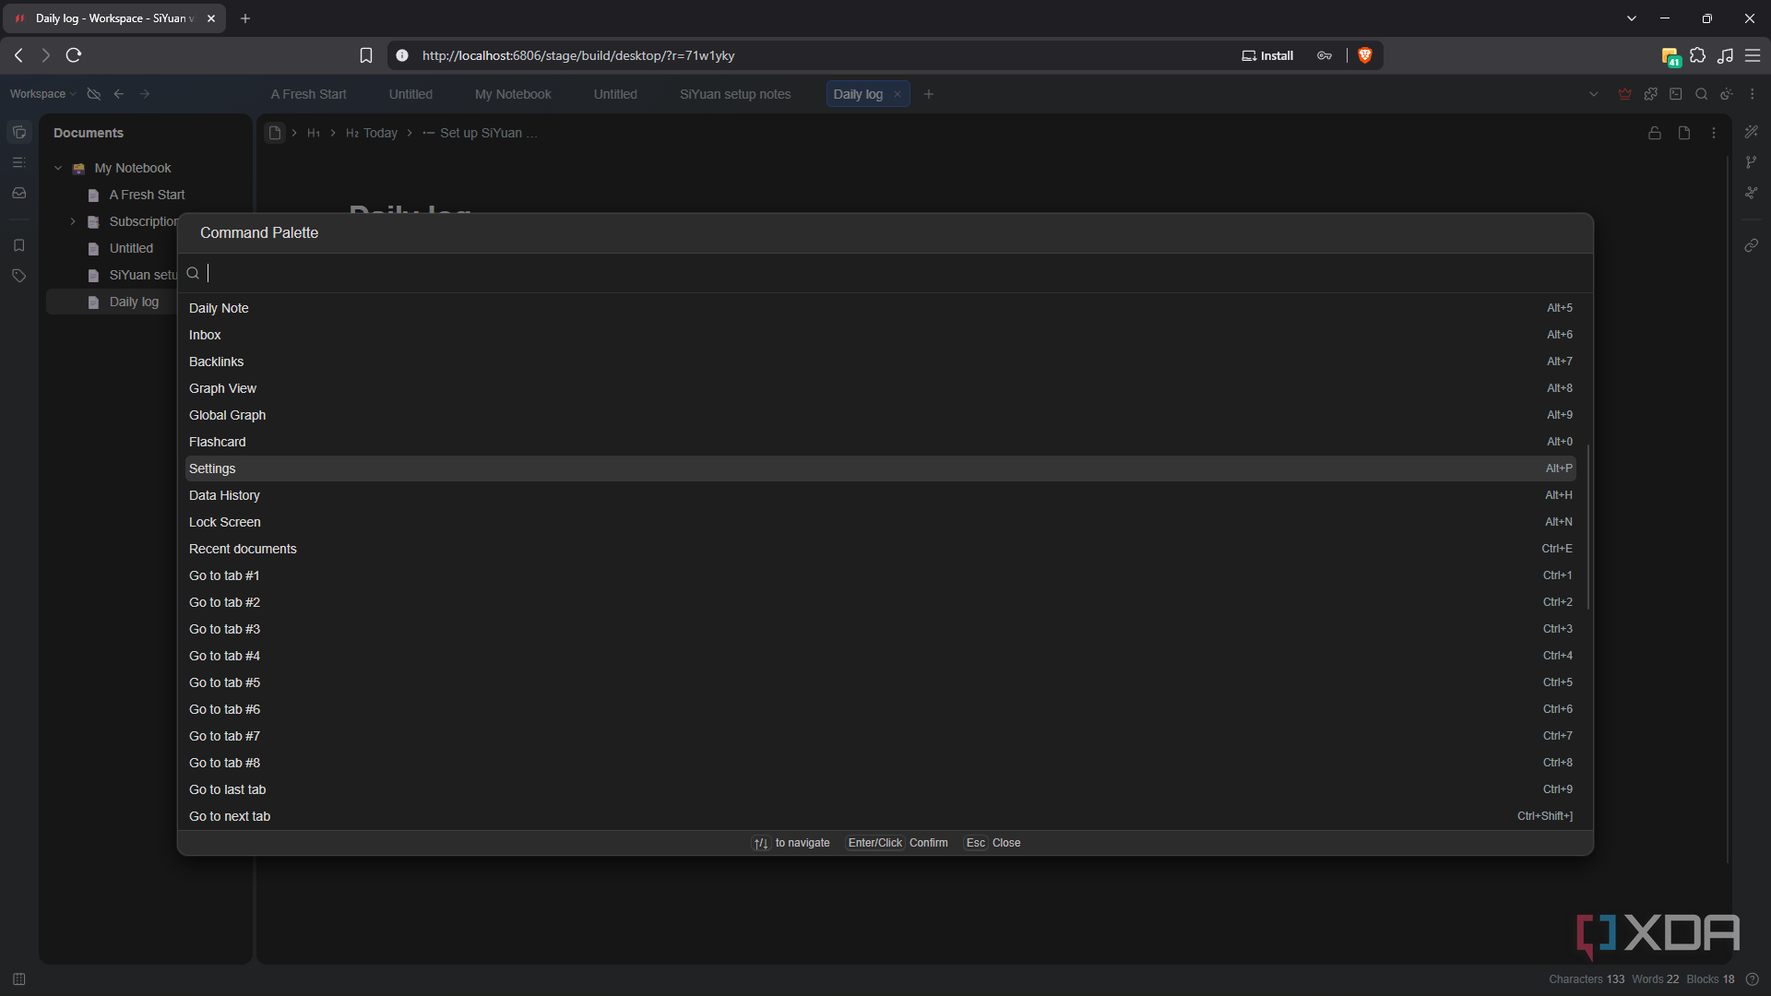
Task: Open the Graph View branch icon in right dock
Action: tap(1752, 163)
